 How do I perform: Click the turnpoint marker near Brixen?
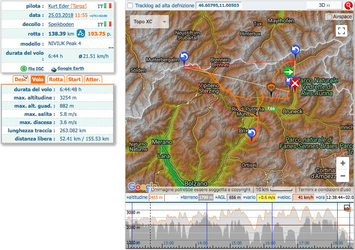(x=251, y=134)
